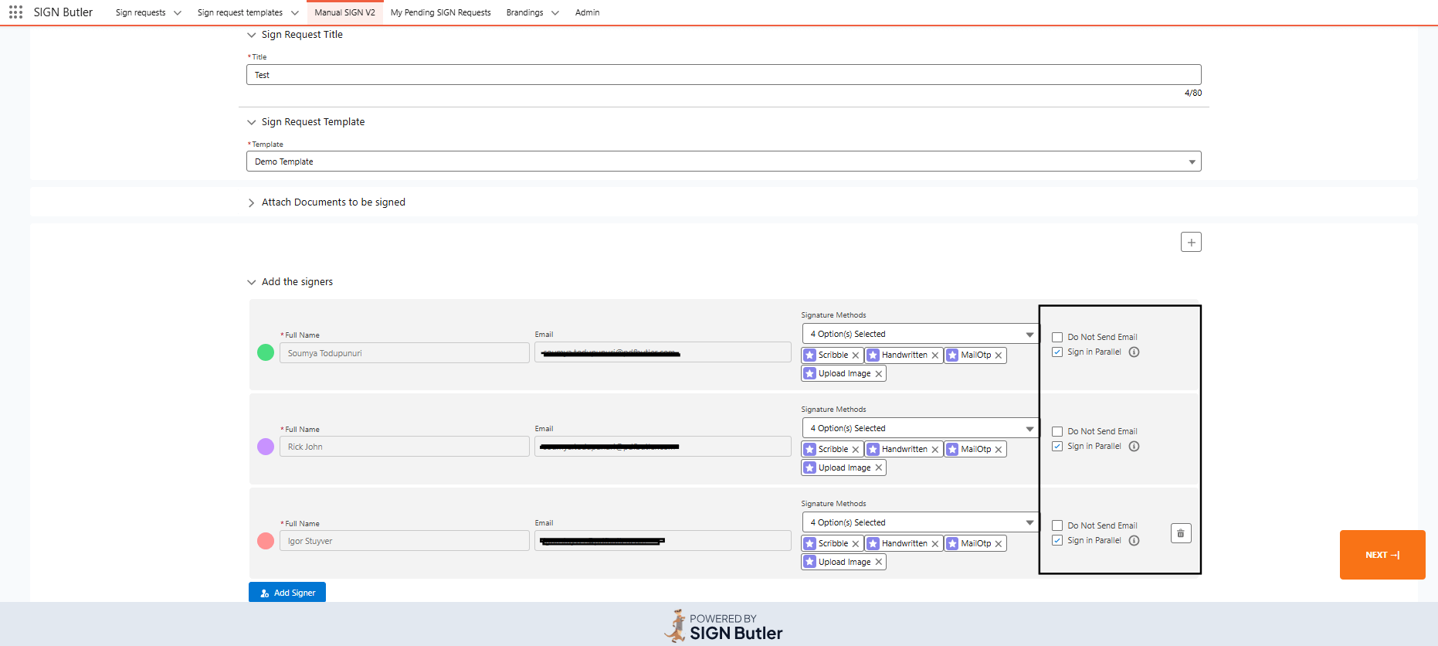Switch to My Pending SIGN Requests tab
This screenshot has width=1438, height=646.
440,12
